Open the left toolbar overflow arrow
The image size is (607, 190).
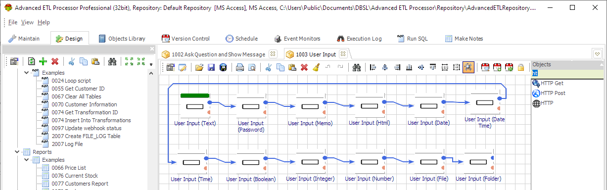[151, 64]
